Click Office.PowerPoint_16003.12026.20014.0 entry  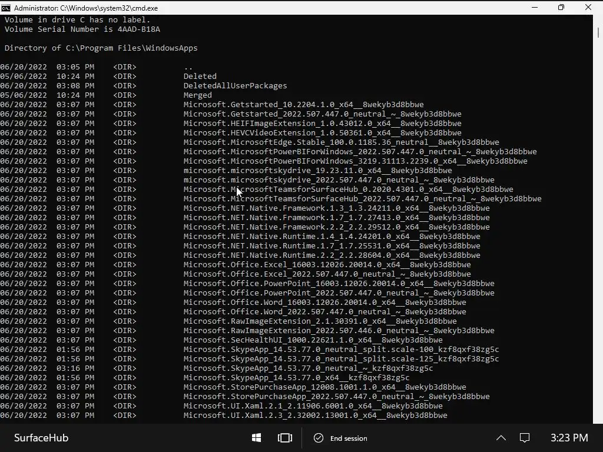point(339,283)
